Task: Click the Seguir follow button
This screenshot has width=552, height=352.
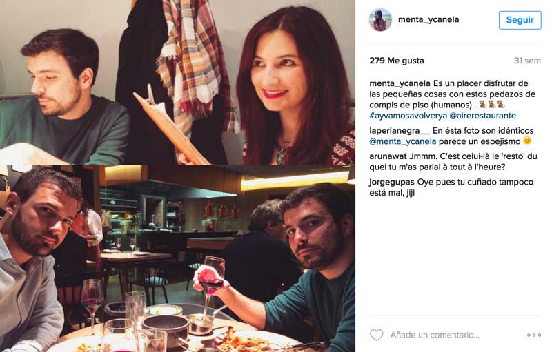Action: (520, 20)
